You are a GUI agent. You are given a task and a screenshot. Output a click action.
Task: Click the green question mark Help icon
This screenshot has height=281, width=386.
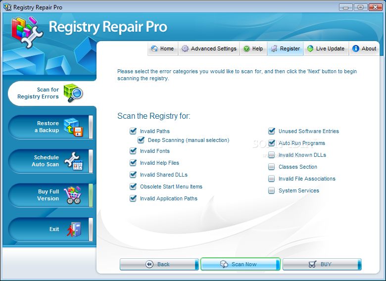point(246,48)
